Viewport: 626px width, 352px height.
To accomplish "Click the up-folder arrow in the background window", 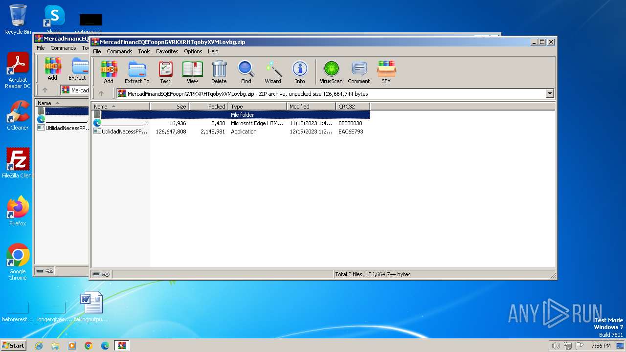I will 45,90.
